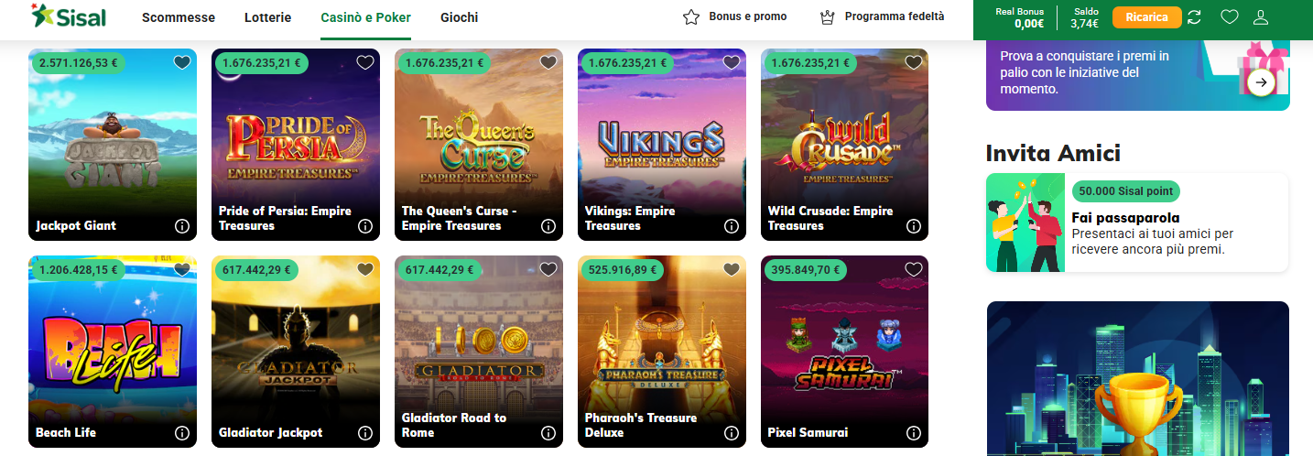Open the wishlist heart icon in header
The image size is (1313, 456).
coord(1230,16)
